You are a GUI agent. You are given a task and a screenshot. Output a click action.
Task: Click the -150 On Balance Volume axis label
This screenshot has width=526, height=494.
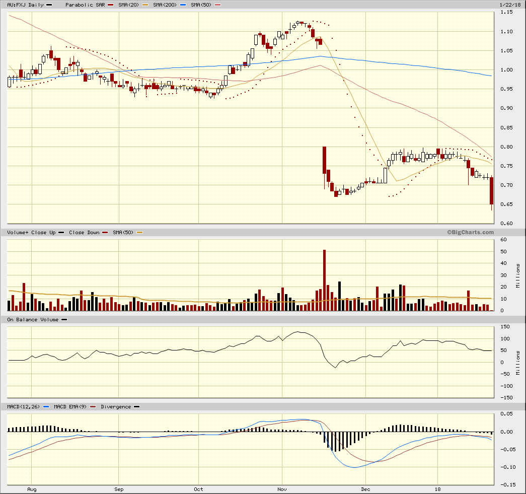tap(506, 397)
